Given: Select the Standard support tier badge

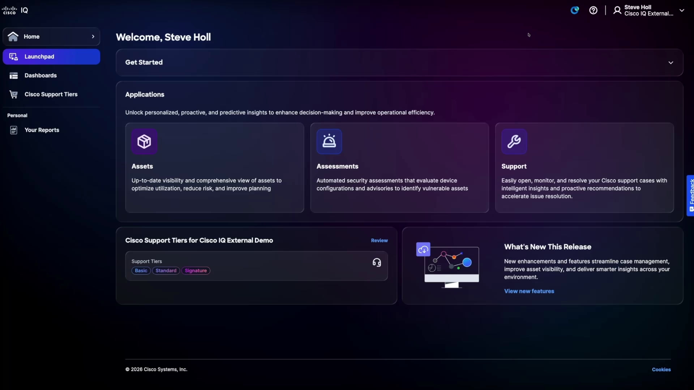Looking at the screenshot, I should 166,270.
